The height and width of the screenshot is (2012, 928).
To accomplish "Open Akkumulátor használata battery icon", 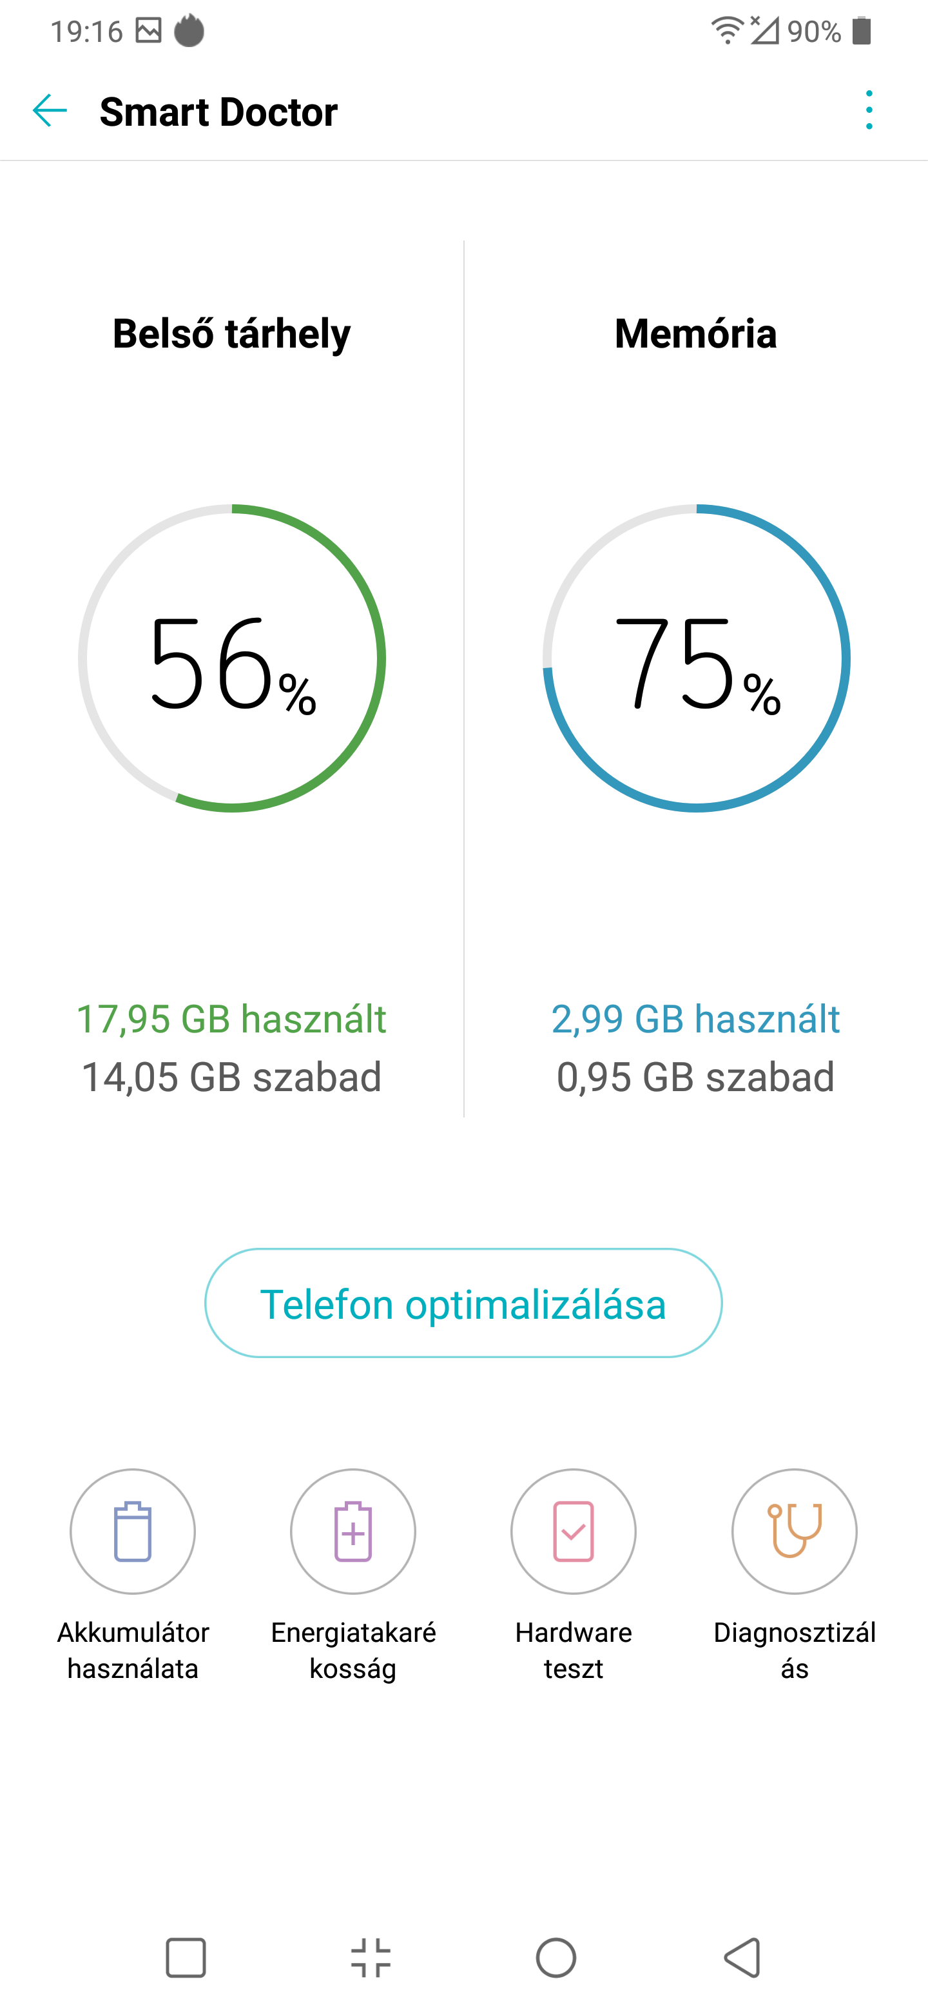I will pyautogui.click(x=133, y=1531).
